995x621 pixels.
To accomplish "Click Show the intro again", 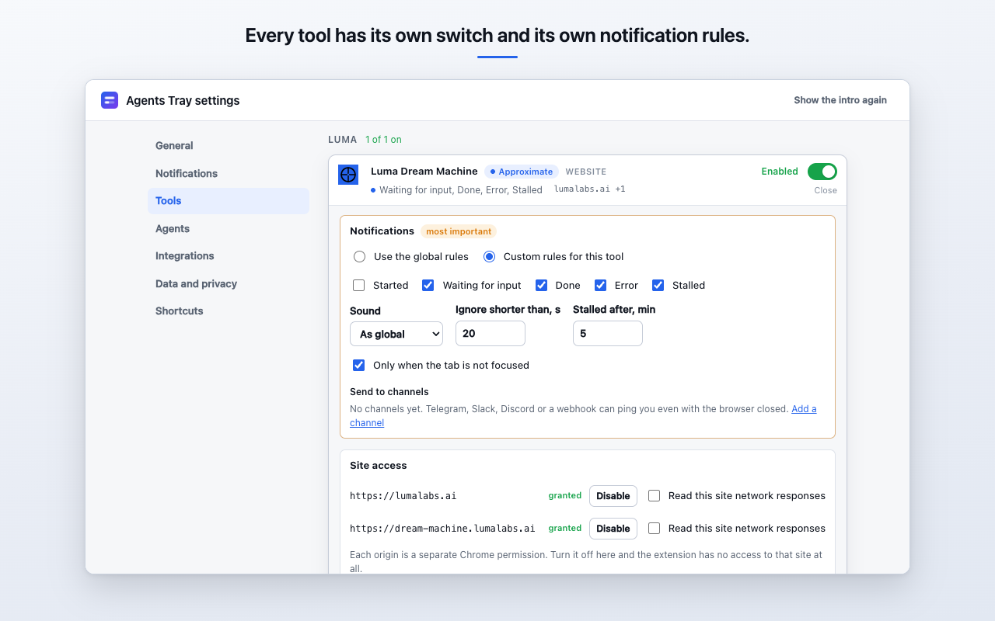I will coord(840,100).
